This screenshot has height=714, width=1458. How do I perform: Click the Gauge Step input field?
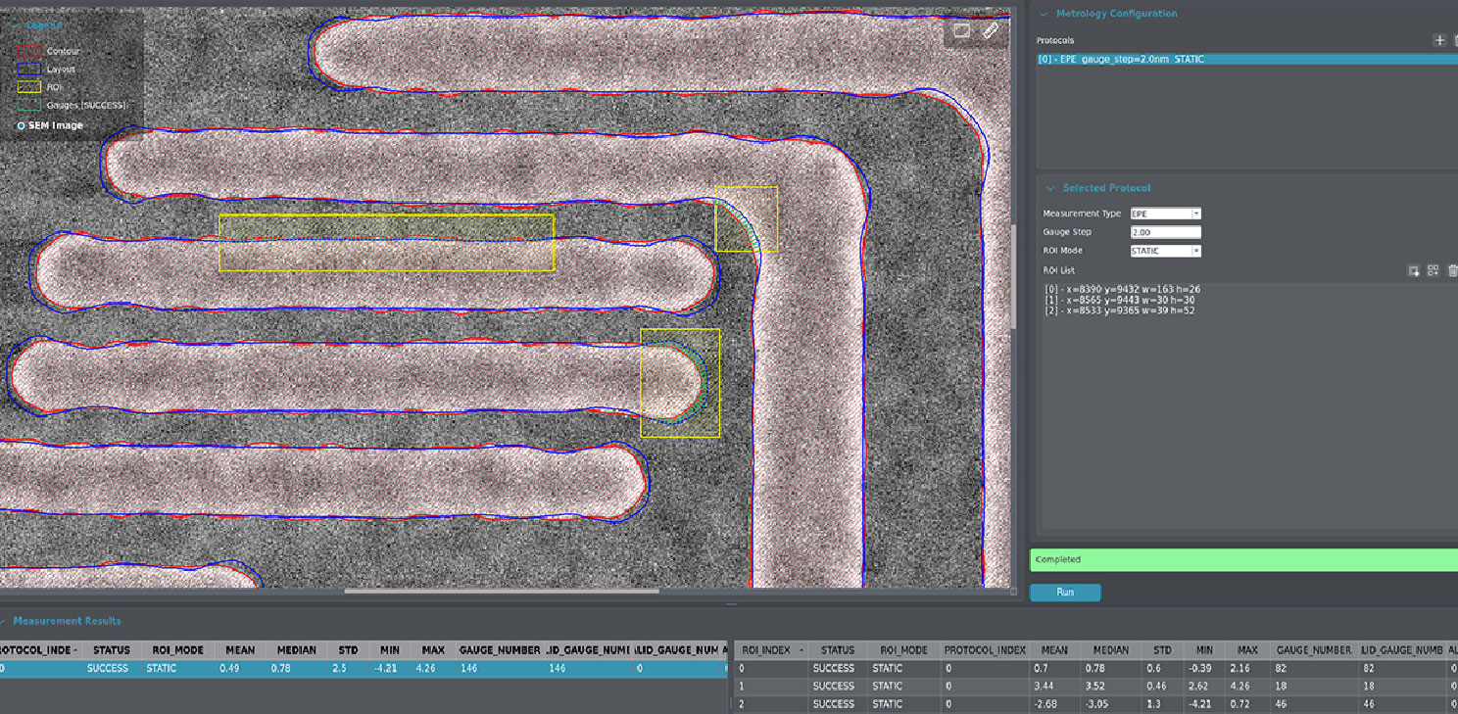(1165, 232)
